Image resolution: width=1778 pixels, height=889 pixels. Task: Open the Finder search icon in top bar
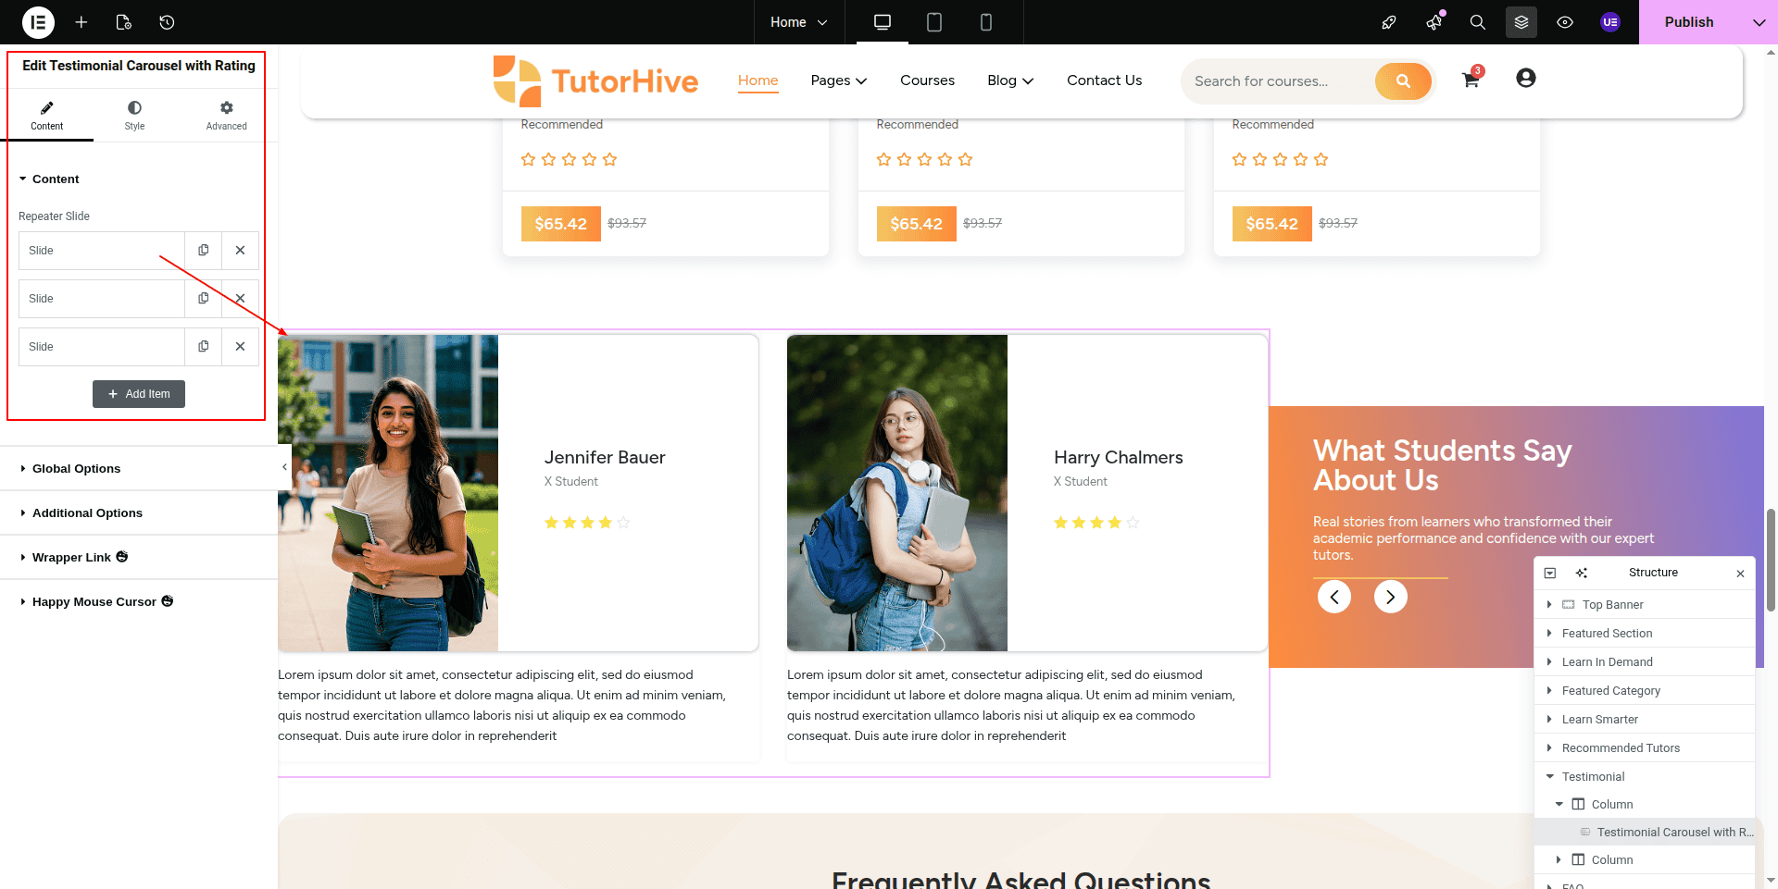(x=1478, y=22)
